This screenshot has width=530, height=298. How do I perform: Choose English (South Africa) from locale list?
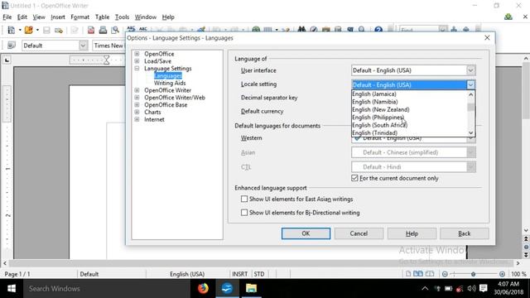[x=409, y=125]
